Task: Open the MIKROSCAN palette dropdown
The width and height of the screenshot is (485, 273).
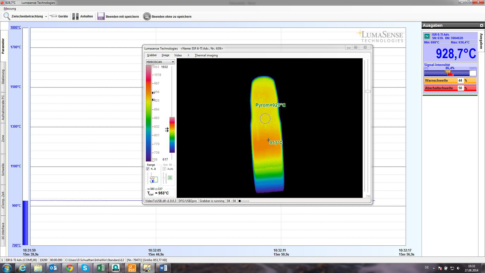Action: [173, 62]
